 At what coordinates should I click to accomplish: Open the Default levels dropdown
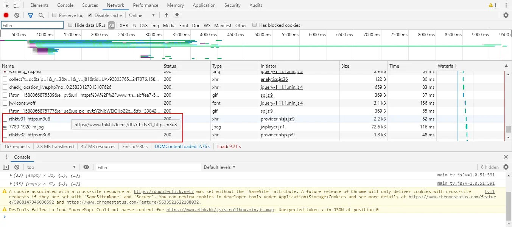point(219,167)
